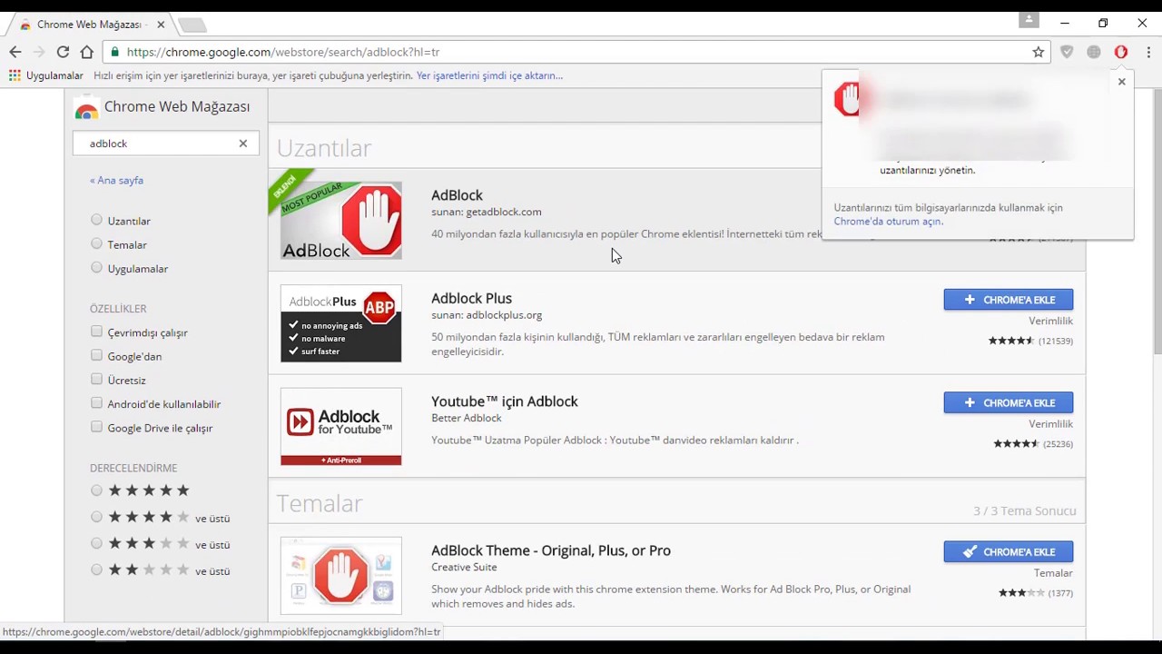The height and width of the screenshot is (654, 1162).
Task: Clear the adblock search text
Action: point(243,143)
